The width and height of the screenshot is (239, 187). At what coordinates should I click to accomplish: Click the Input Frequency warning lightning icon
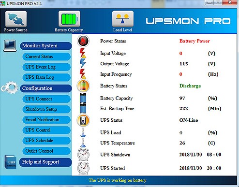83,74
